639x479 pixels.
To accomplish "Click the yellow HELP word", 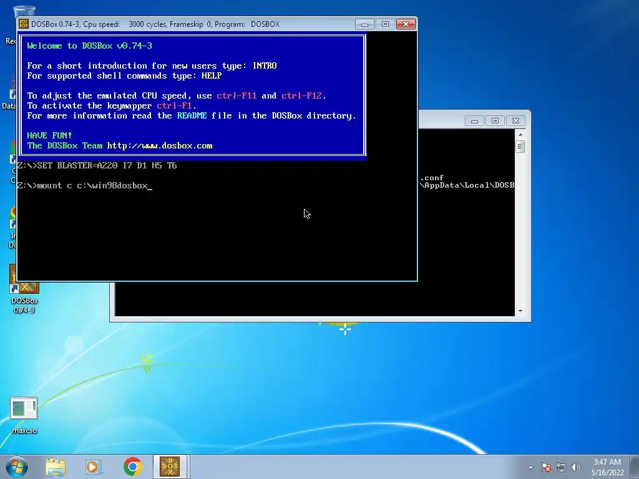I will click(x=212, y=75).
